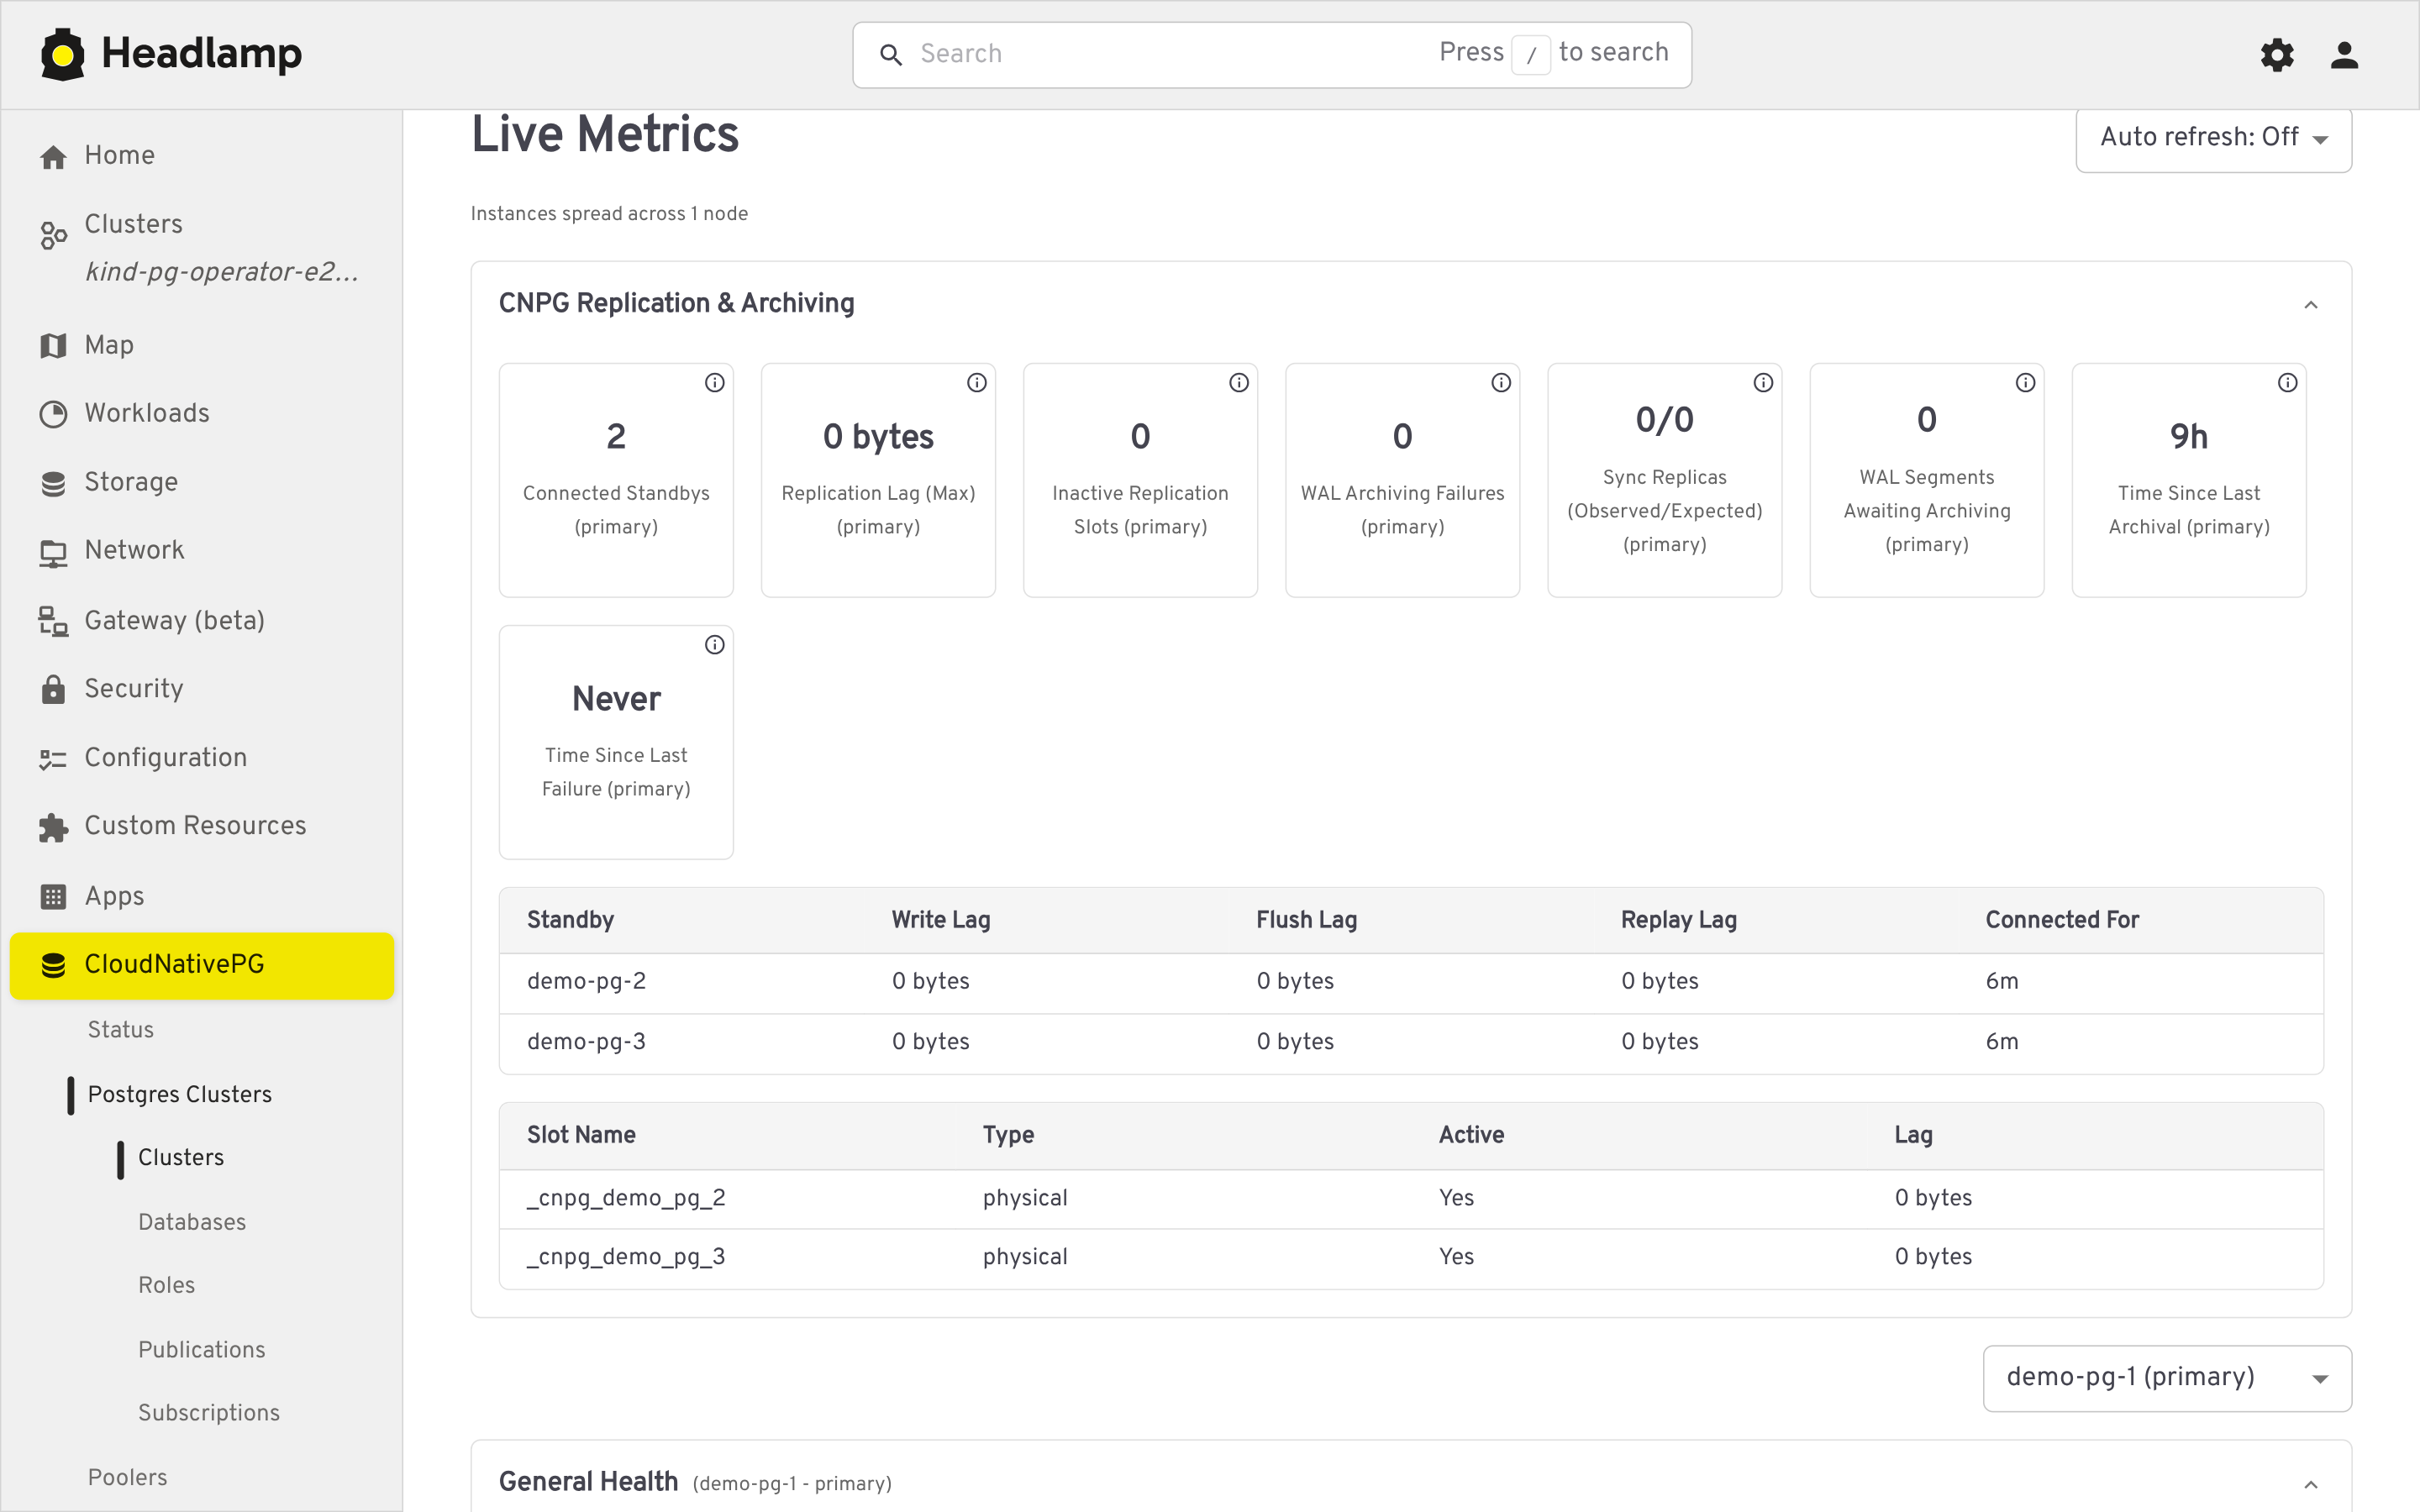Show info for Replication Lag (Max) card
Image resolution: width=2420 pixels, height=1512 pixels.
click(x=976, y=382)
